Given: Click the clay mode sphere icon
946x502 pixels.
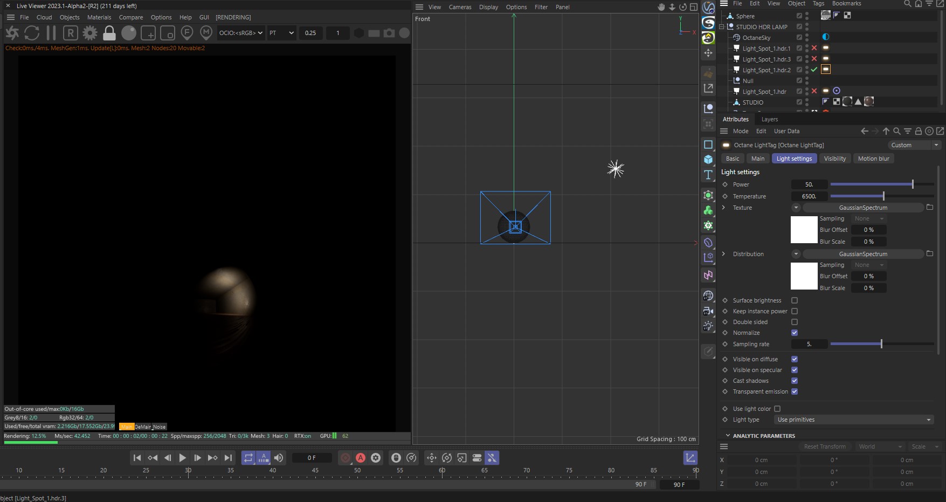Looking at the screenshot, I should click(x=129, y=33).
